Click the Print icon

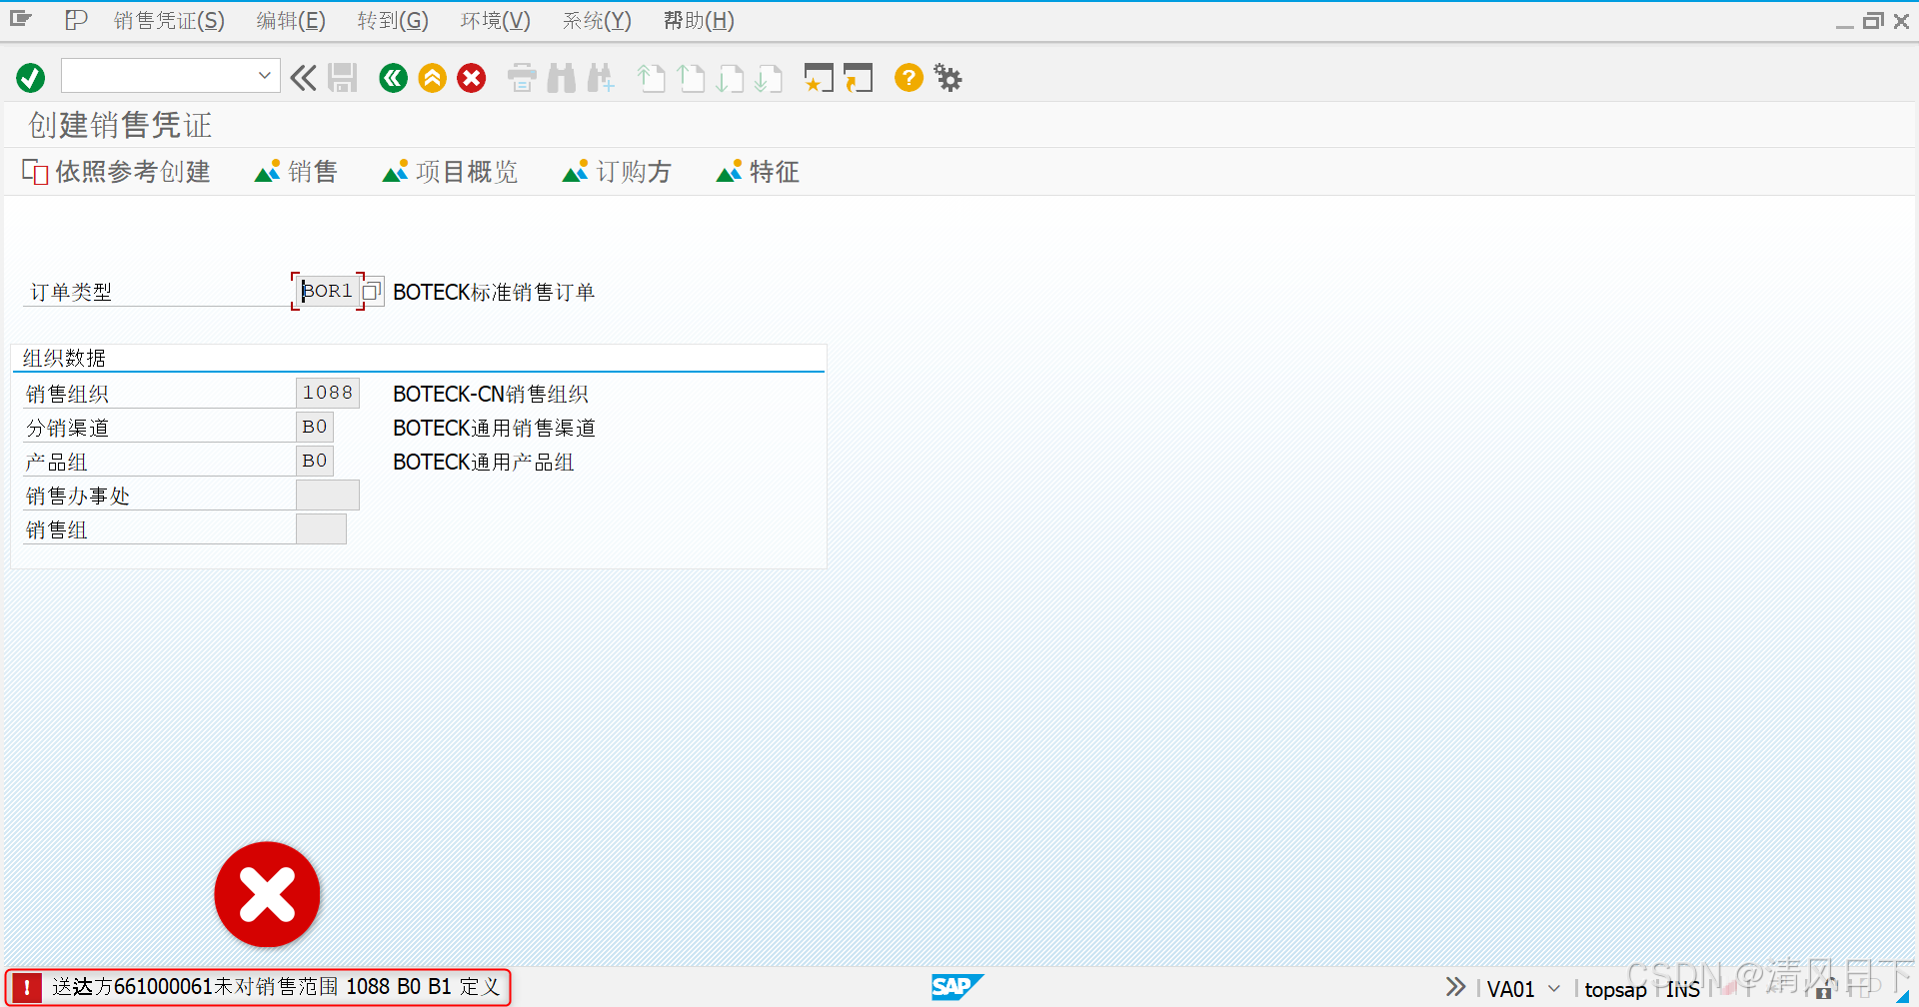[522, 78]
